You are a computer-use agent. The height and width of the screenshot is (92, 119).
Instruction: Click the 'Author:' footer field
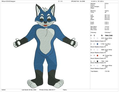[4, 90]
